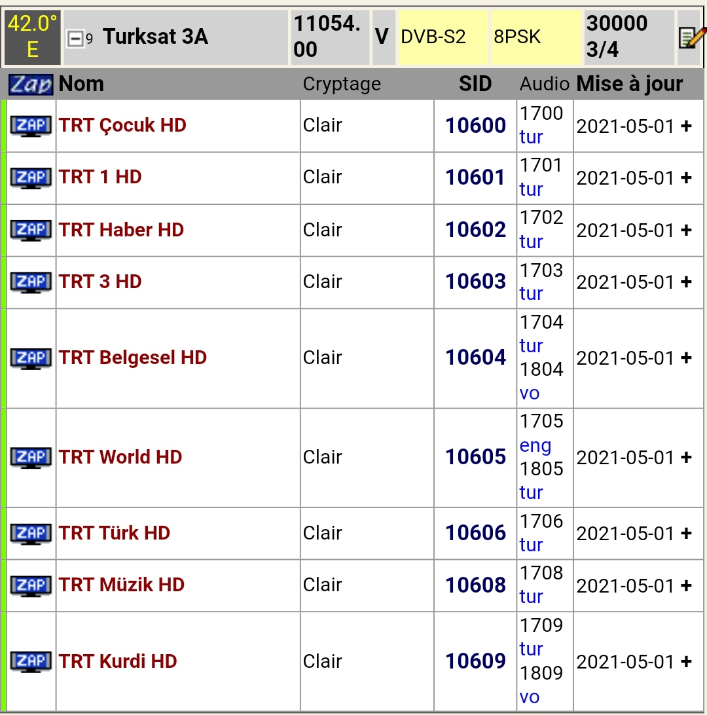Sort by Mise à jour column header

tap(630, 84)
